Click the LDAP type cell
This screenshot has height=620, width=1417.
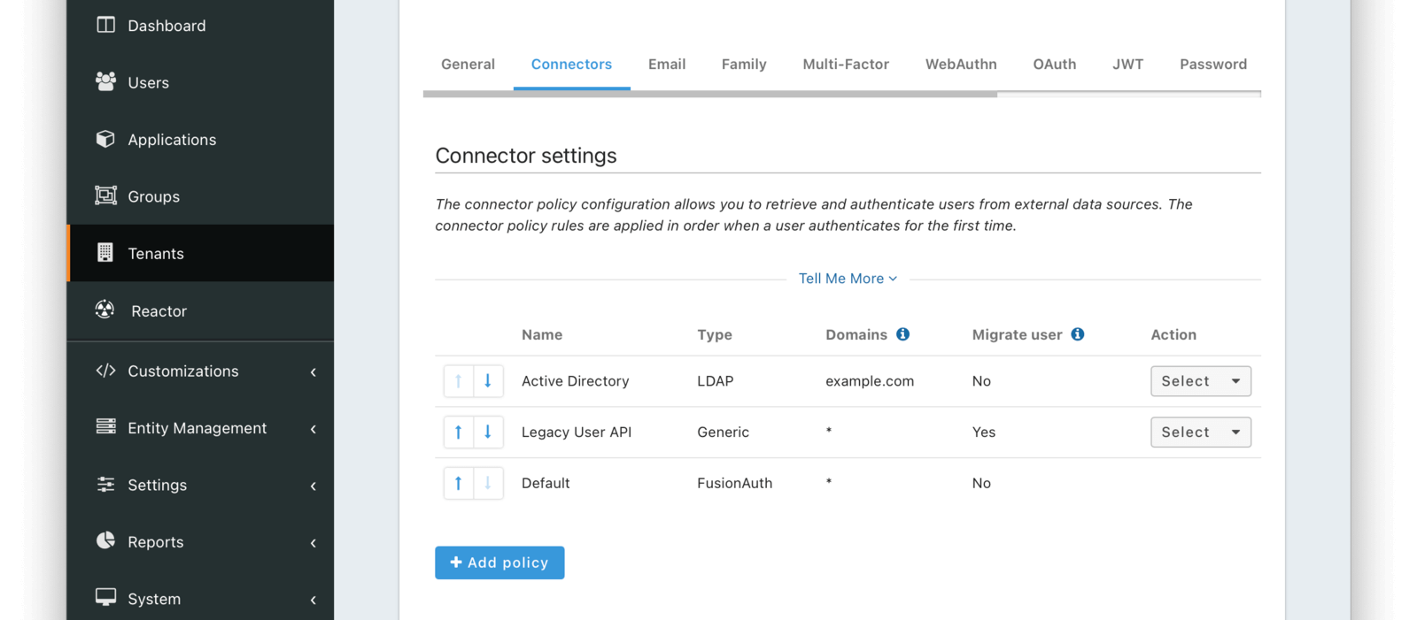coord(715,381)
